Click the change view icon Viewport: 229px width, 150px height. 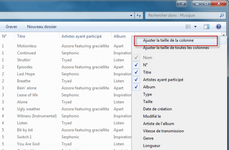[188, 27]
